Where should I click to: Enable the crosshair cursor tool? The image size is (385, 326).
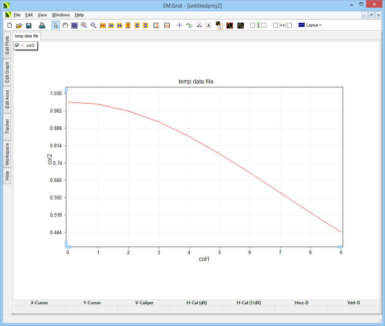[x=179, y=25]
